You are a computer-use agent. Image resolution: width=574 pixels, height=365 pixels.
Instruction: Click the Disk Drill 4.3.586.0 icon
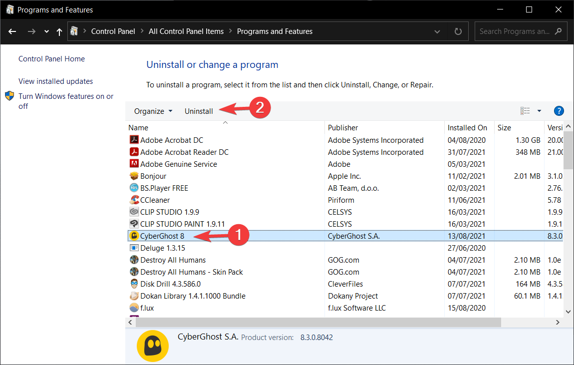coord(134,283)
